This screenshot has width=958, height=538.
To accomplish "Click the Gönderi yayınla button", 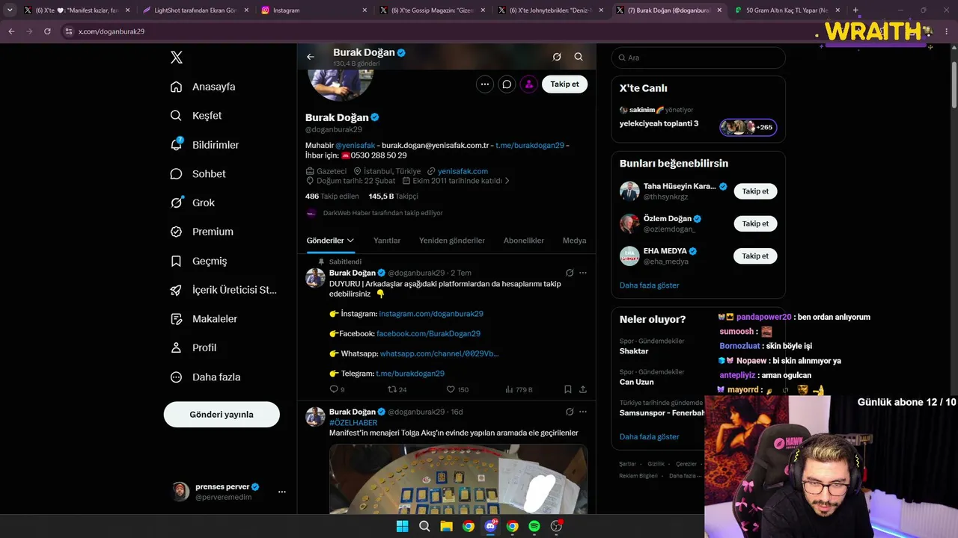I will [x=222, y=415].
